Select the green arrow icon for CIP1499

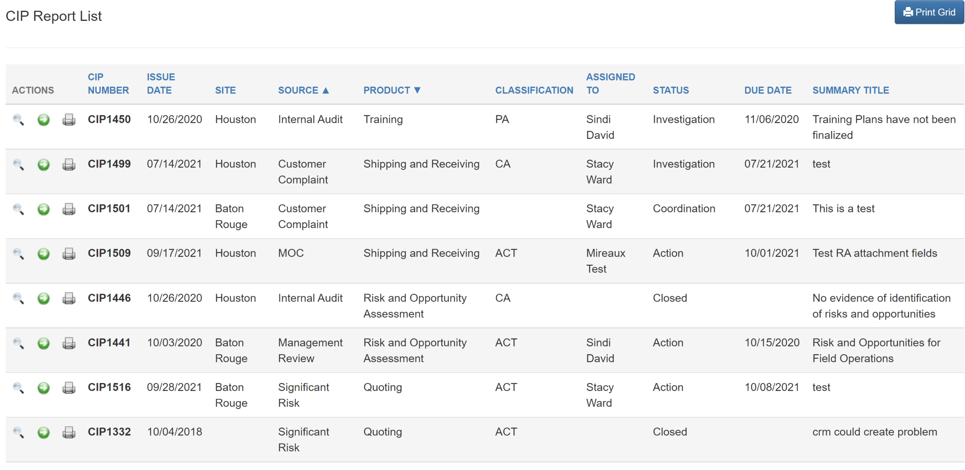click(x=43, y=164)
